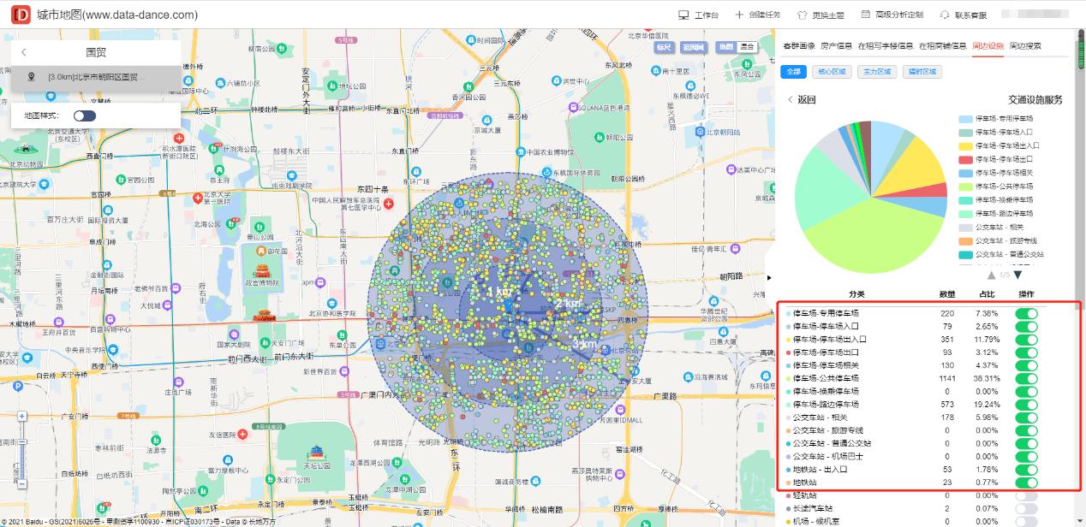Image resolution: width=1086 pixels, height=527 pixels.
Task: Click the 创建任务 plus icon
Action: (x=739, y=15)
